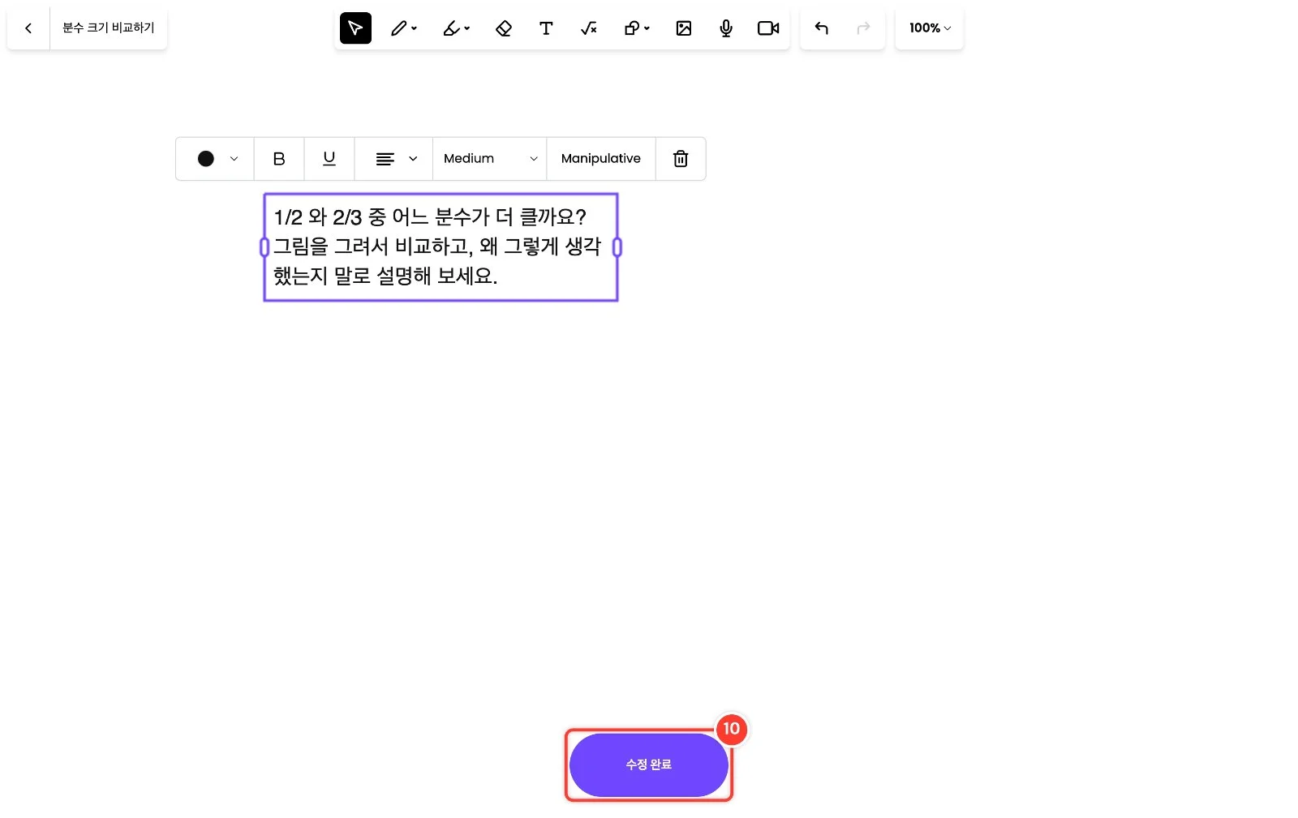Open the zoom level dropdown

click(x=930, y=28)
